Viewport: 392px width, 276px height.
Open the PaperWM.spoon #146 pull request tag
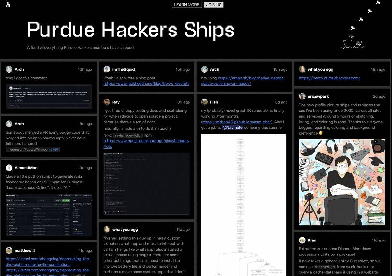33,150
